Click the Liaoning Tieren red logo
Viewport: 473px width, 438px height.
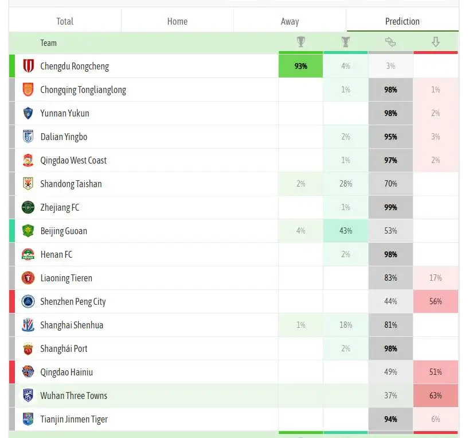tap(28, 278)
